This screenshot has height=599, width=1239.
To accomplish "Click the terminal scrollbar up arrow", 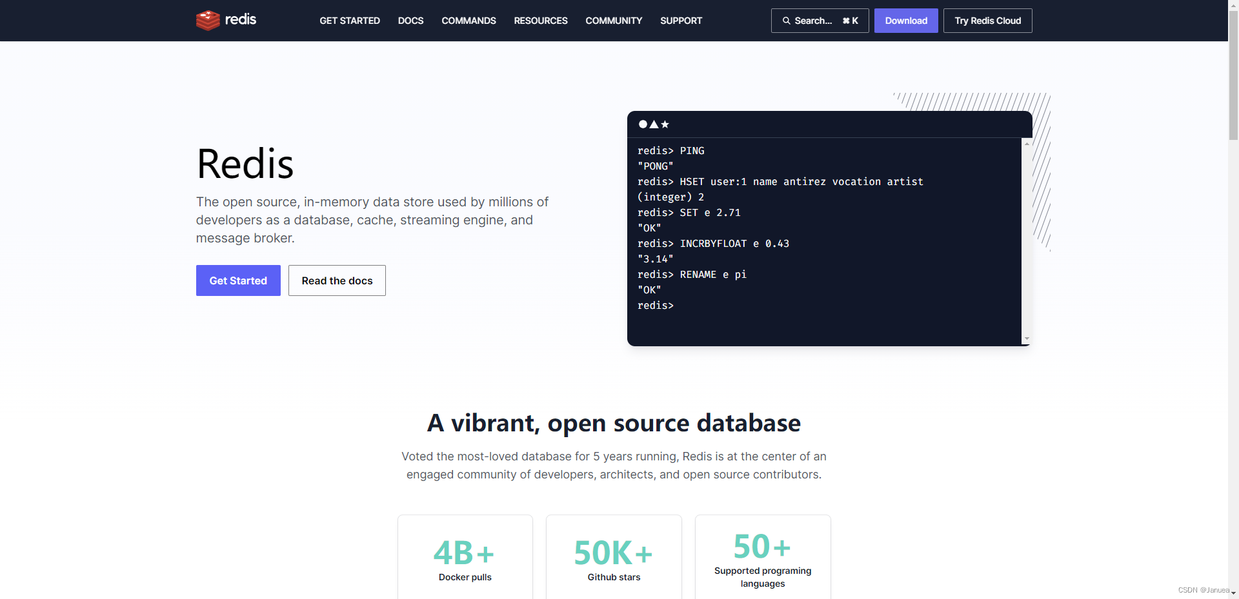I will [x=1027, y=143].
